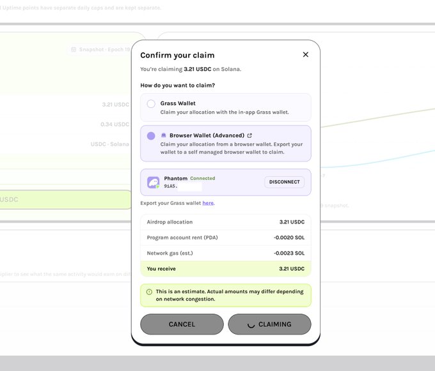Click the green USDC button in background page
435x371 pixels.
pos(65,199)
